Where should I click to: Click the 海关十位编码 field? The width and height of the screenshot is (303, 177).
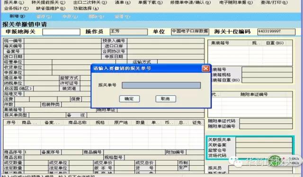(276, 32)
